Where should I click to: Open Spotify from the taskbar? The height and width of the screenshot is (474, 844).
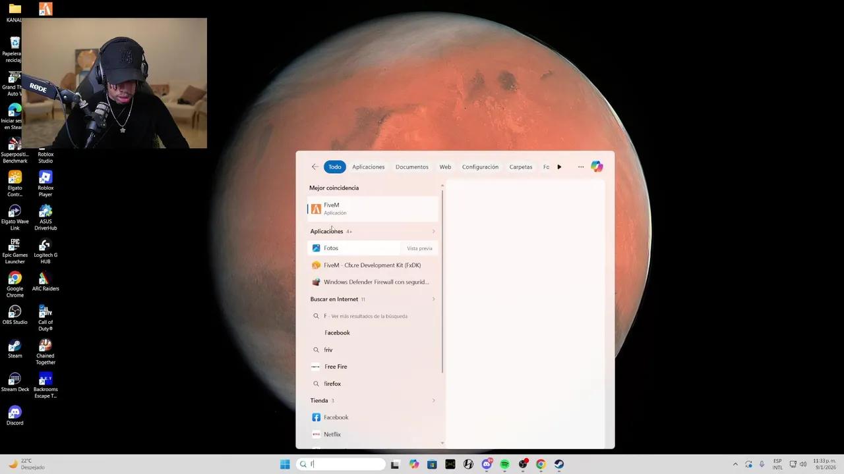pos(504,464)
